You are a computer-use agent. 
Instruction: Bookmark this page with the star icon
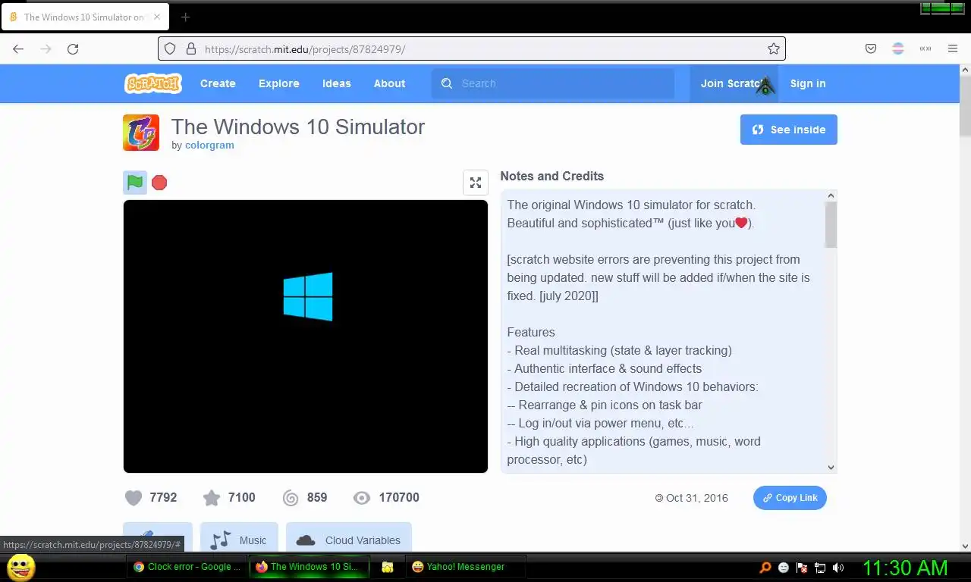(774, 48)
